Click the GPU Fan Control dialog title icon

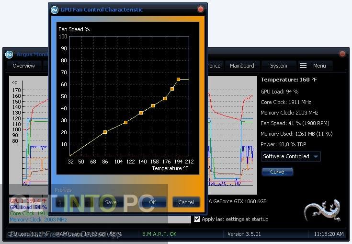tap(55, 10)
